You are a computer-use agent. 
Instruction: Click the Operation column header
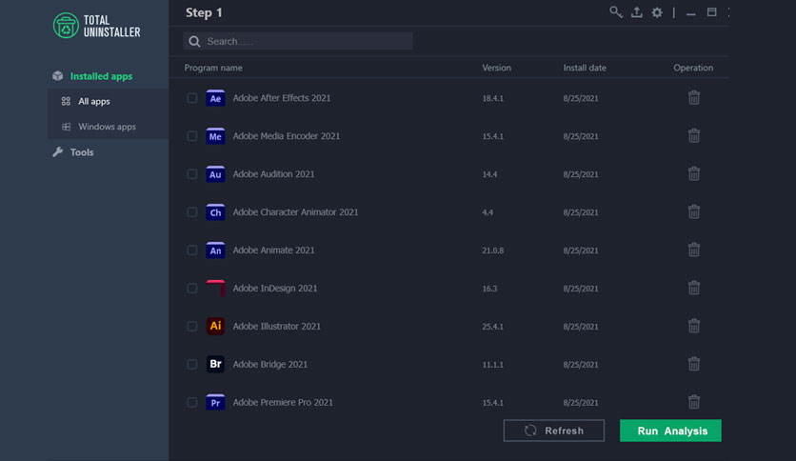pos(693,68)
